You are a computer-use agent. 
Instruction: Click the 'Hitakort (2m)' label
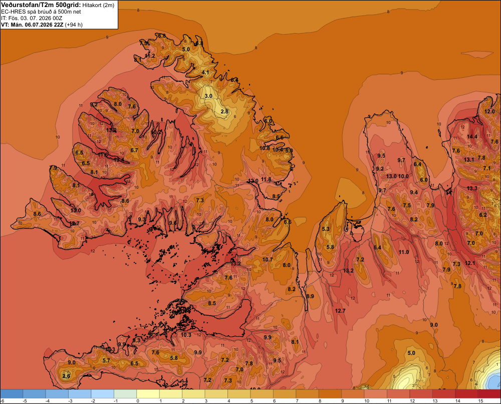[98, 5]
